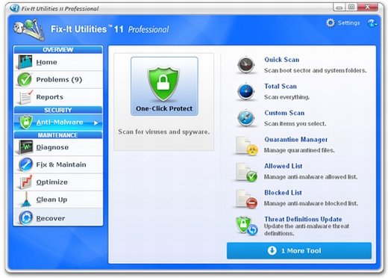Open the Problems (9) section
This screenshot has height=278, width=388.
coord(58,79)
